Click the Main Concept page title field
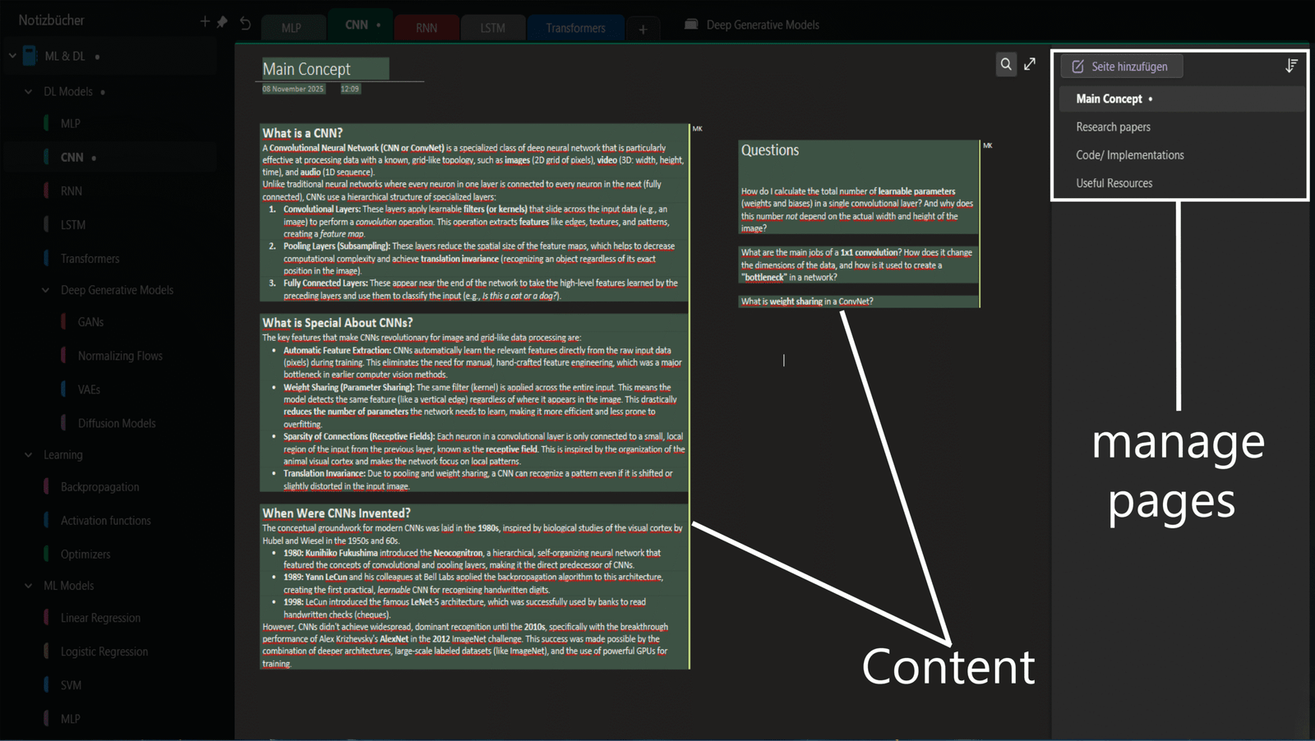This screenshot has height=741, width=1315. click(x=325, y=69)
